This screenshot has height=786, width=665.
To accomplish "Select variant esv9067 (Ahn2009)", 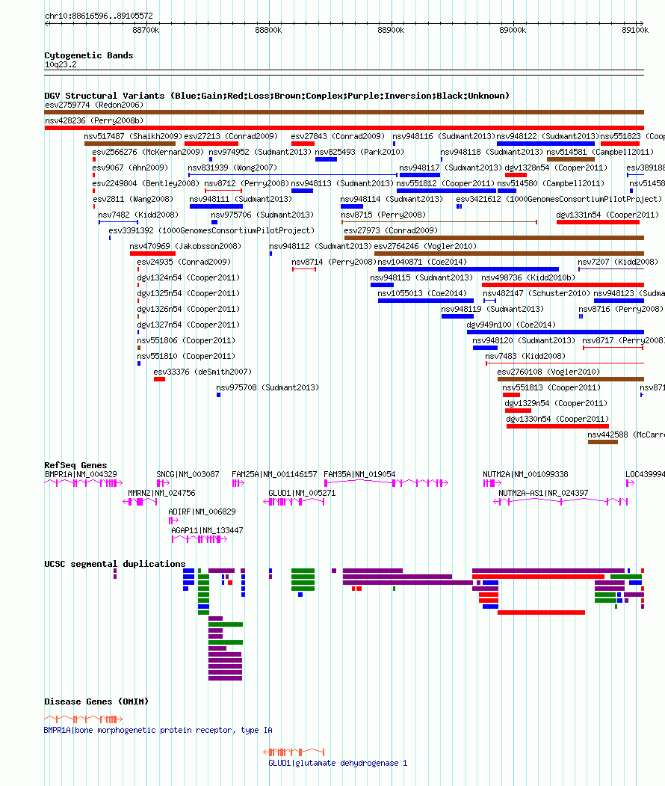I will (130, 168).
